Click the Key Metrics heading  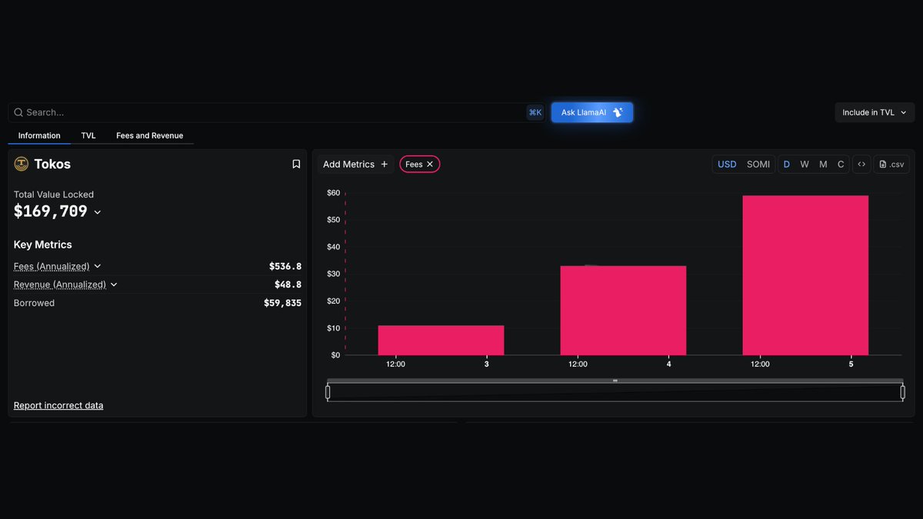click(x=42, y=245)
